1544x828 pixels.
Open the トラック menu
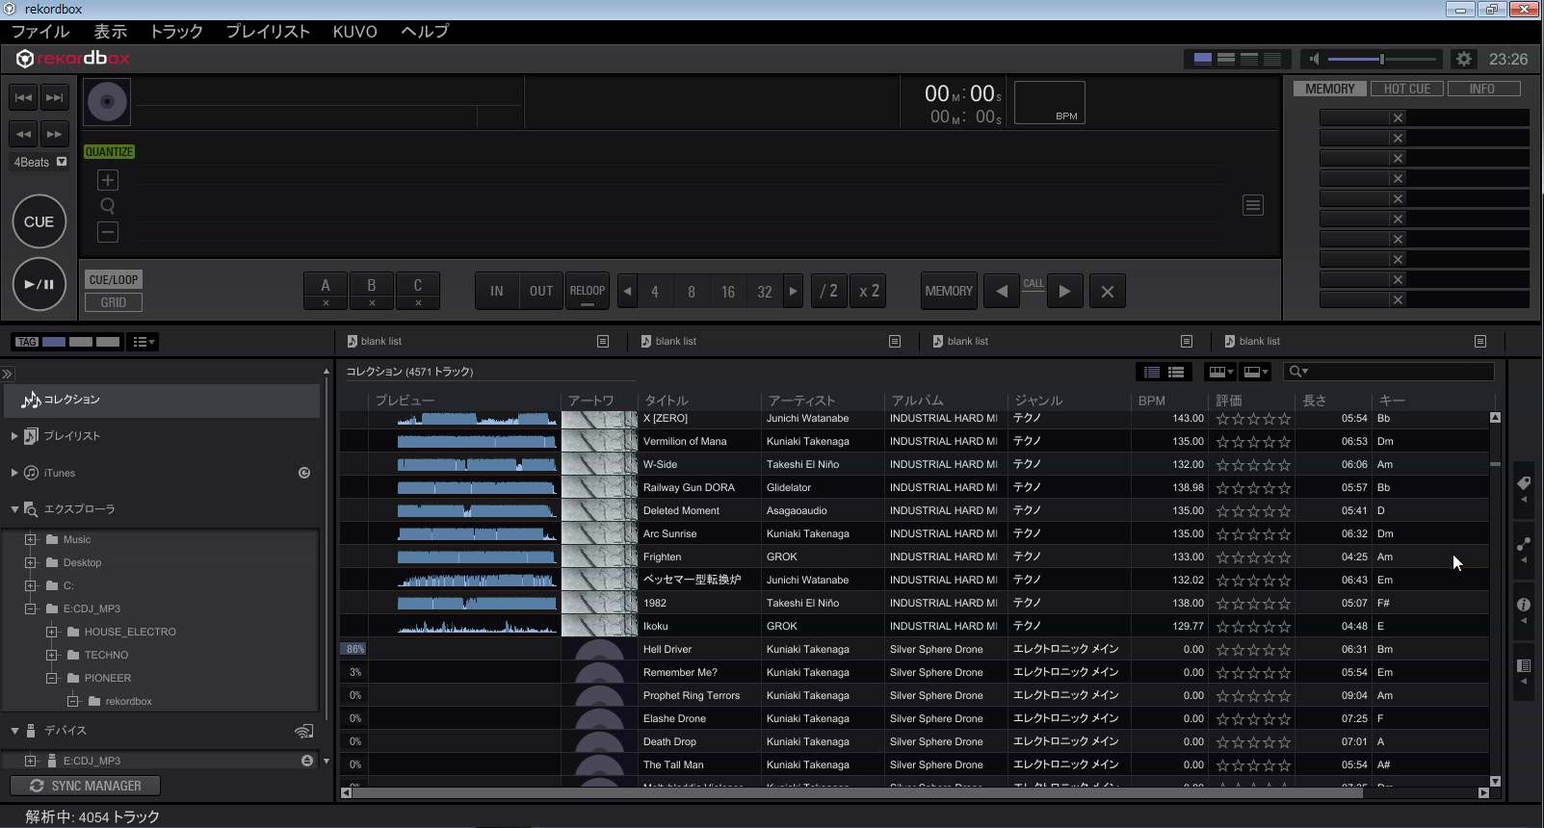(x=176, y=31)
